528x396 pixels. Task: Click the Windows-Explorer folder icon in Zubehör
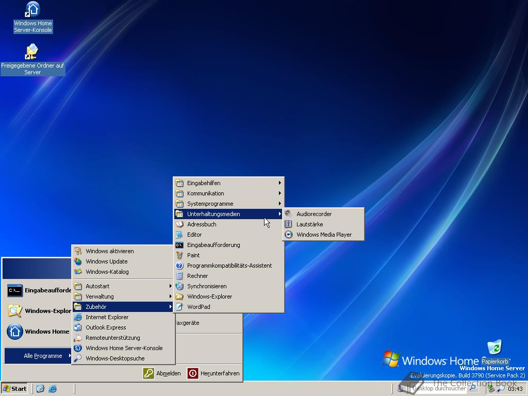pyautogui.click(x=179, y=296)
